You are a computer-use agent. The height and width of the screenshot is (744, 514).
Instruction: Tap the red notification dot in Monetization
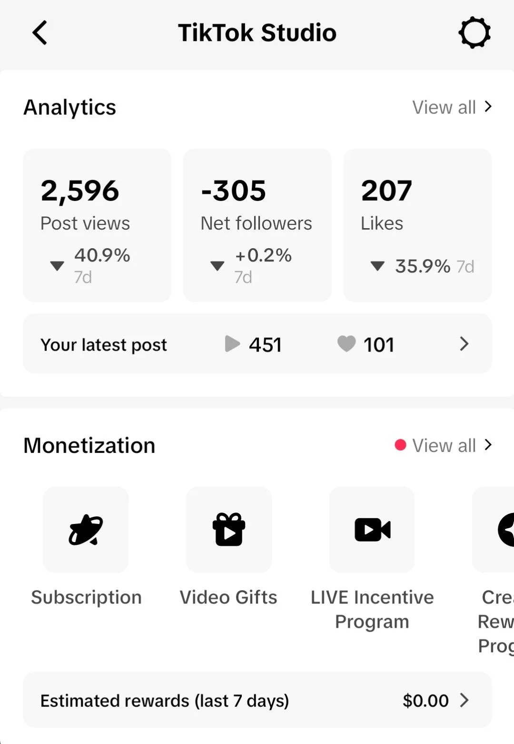point(400,445)
